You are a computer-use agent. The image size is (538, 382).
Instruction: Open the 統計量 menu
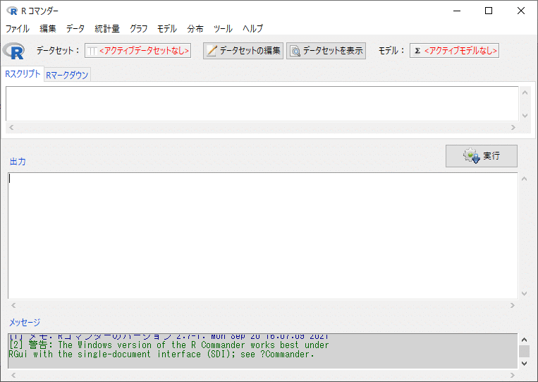tap(107, 28)
